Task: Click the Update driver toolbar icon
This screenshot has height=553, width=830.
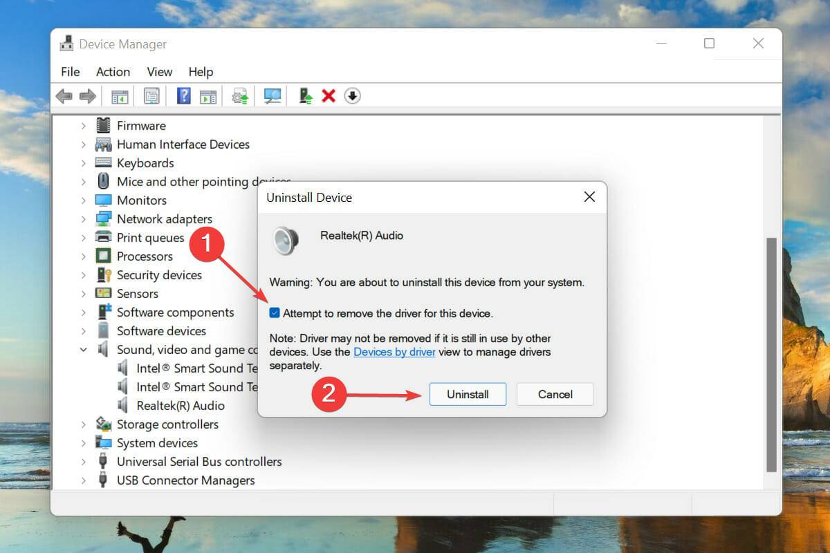Action: point(240,95)
